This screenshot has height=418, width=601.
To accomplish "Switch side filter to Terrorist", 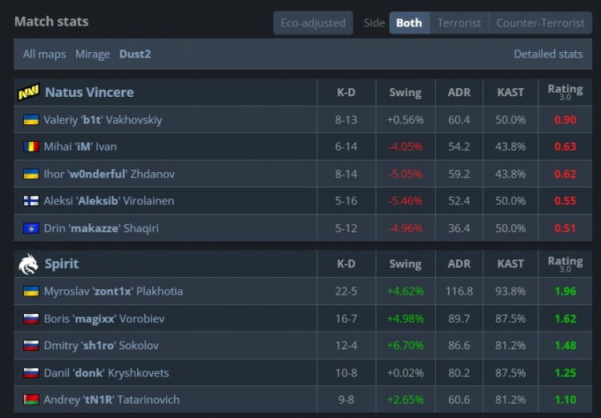I will coord(459,22).
